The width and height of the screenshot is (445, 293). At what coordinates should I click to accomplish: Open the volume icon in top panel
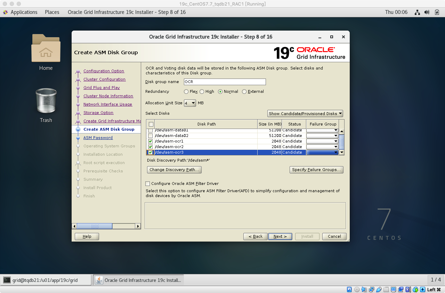[427, 12]
